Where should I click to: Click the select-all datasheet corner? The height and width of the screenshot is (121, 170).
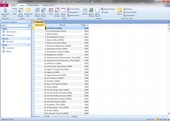point(33,25)
